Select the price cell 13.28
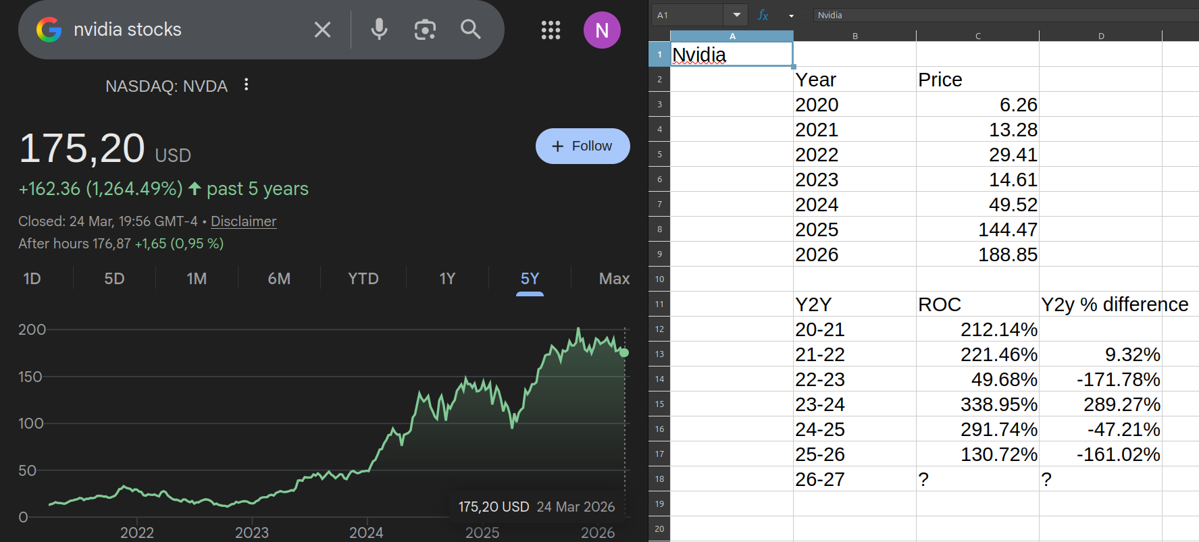The image size is (1199, 542). coord(977,129)
